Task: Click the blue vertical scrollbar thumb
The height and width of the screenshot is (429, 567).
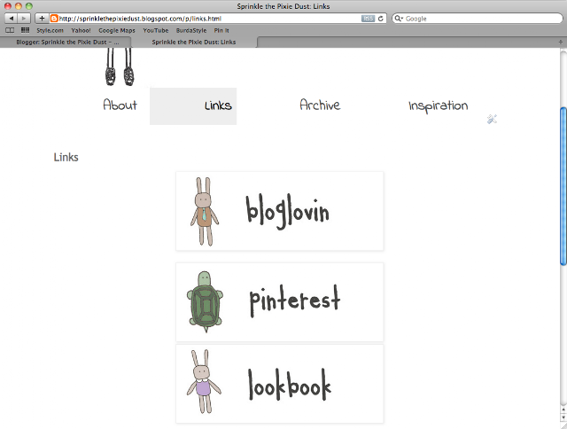Action: click(563, 186)
